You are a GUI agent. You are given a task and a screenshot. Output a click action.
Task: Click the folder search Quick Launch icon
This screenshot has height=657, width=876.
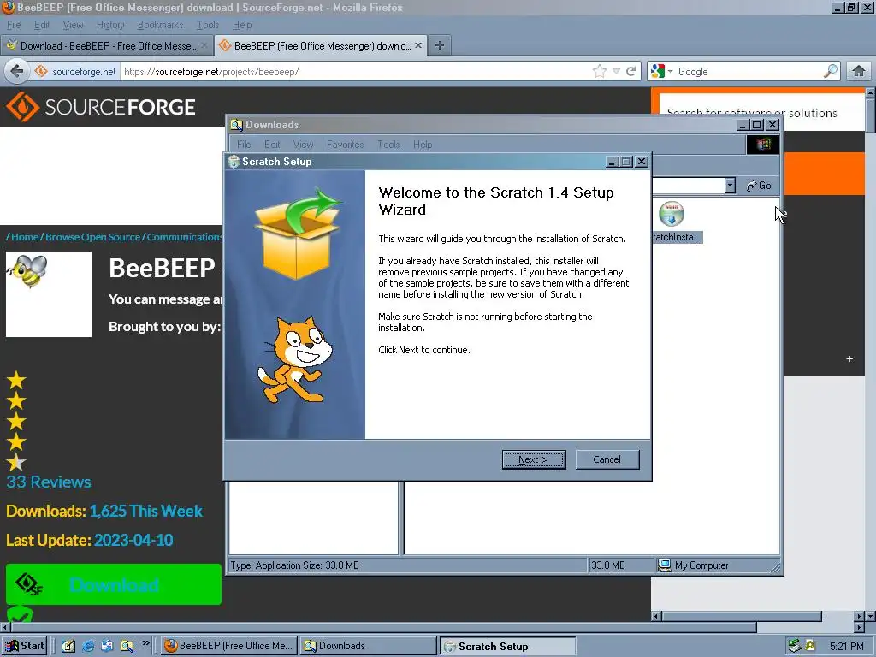click(x=127, y=646)
